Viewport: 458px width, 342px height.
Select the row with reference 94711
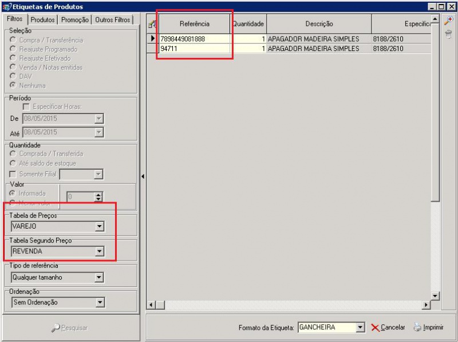tap(195, 49)
